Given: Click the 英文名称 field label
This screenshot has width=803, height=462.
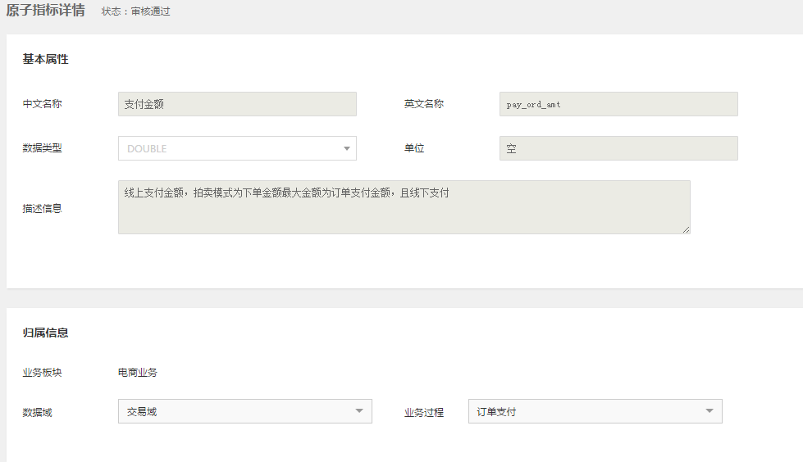Looking at the screenshot, I should [423, 104].
